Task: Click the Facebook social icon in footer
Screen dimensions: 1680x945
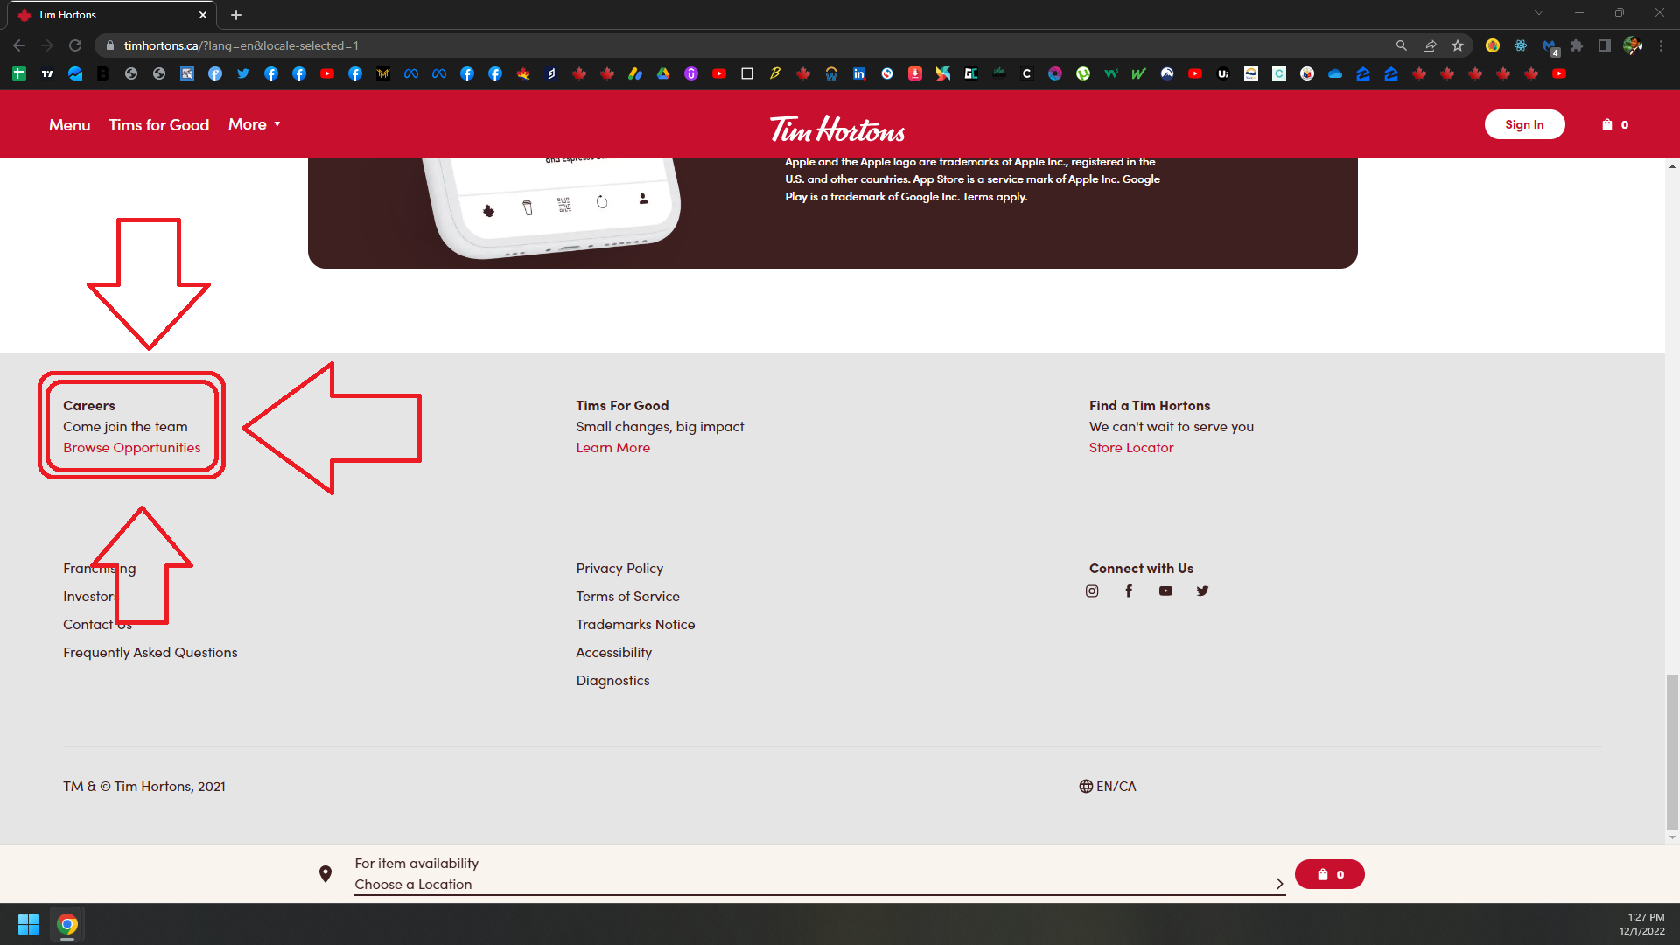Action: pyautogui.click(x=1129, y=591)
